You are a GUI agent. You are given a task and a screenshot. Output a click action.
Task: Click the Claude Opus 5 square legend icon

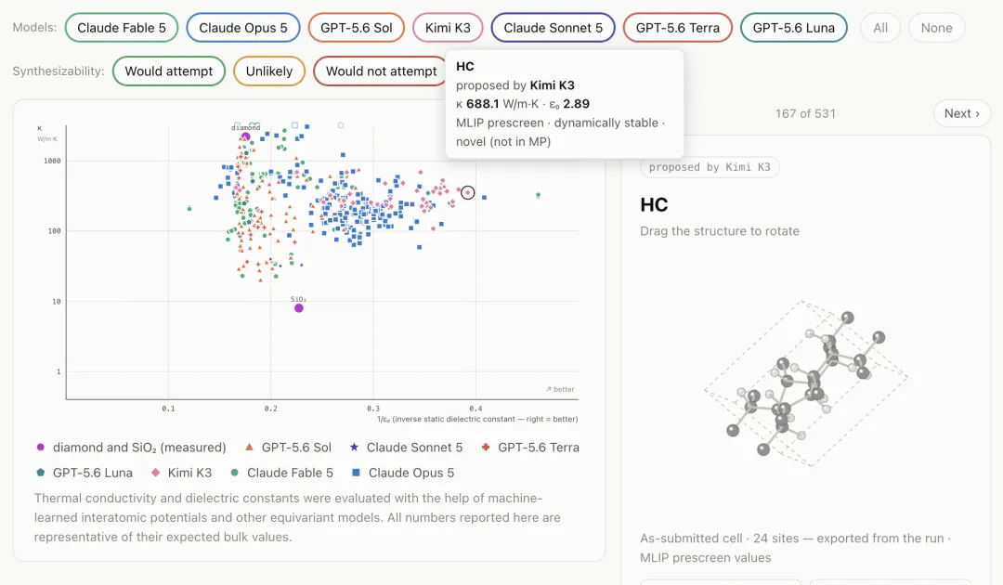click(357, 473)
